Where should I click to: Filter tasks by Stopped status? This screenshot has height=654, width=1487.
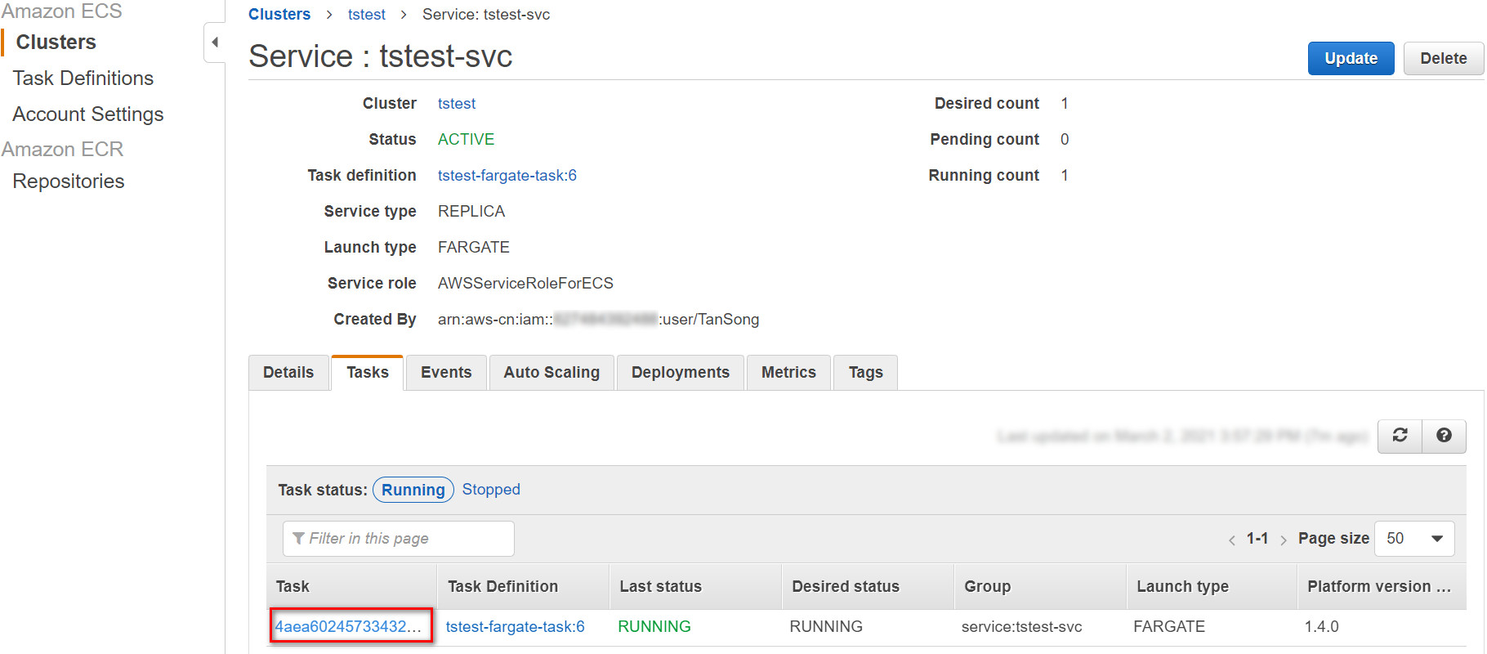coord(491,490)
